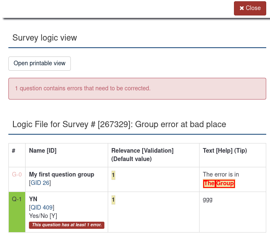Click the error alert message box
Screen dimensions: 270x238
click(x=137, y=89)
